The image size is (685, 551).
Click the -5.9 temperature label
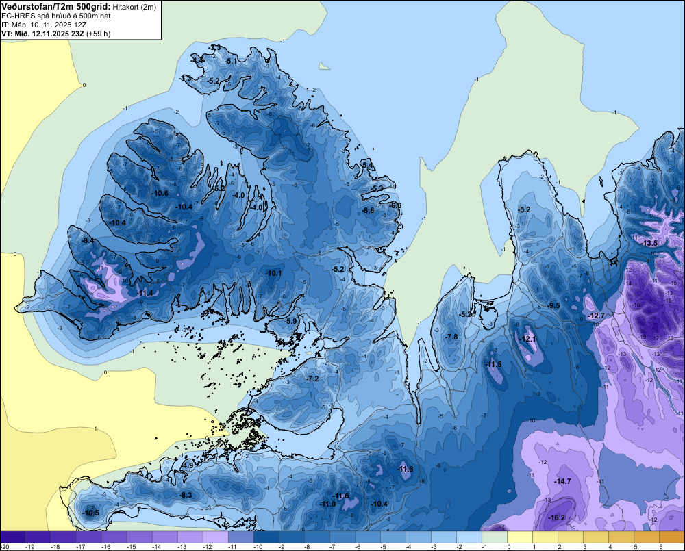(x=290, y=321)
